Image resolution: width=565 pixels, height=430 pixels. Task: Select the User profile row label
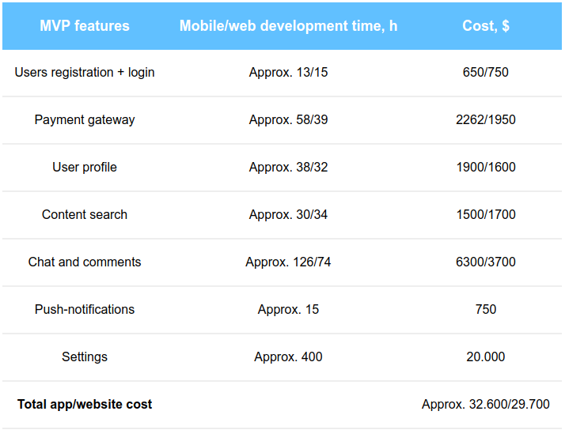85,167
